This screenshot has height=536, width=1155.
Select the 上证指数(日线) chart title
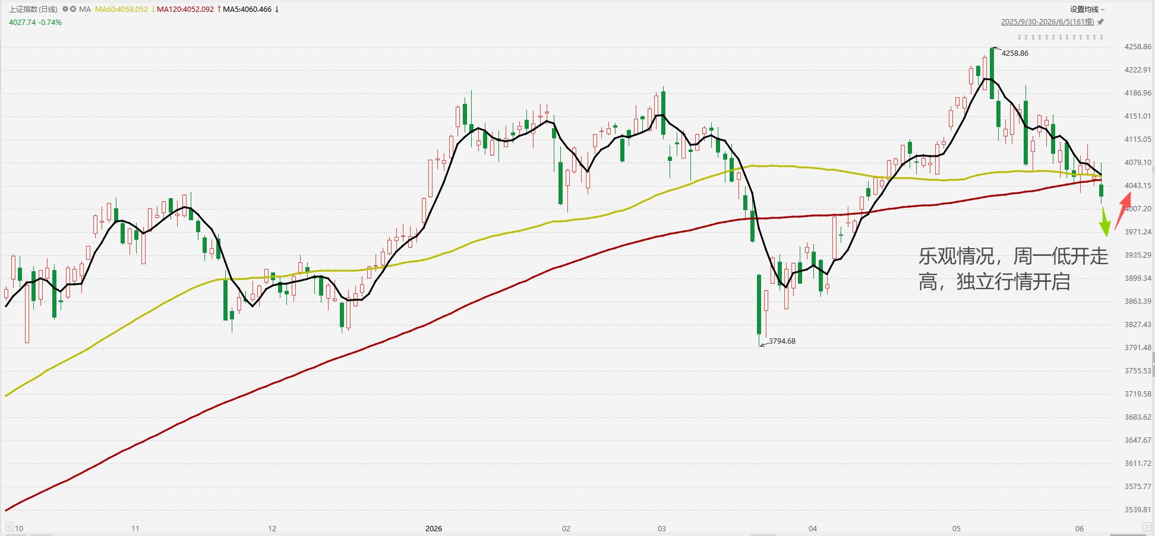[x=33, y=9]
